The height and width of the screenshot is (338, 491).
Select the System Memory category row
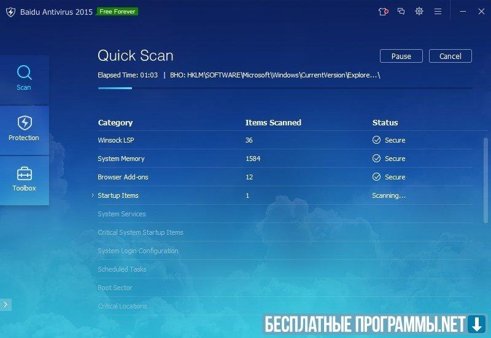point(285,159)
